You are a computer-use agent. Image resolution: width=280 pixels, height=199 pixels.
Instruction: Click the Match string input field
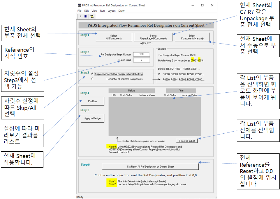[141, 60]
